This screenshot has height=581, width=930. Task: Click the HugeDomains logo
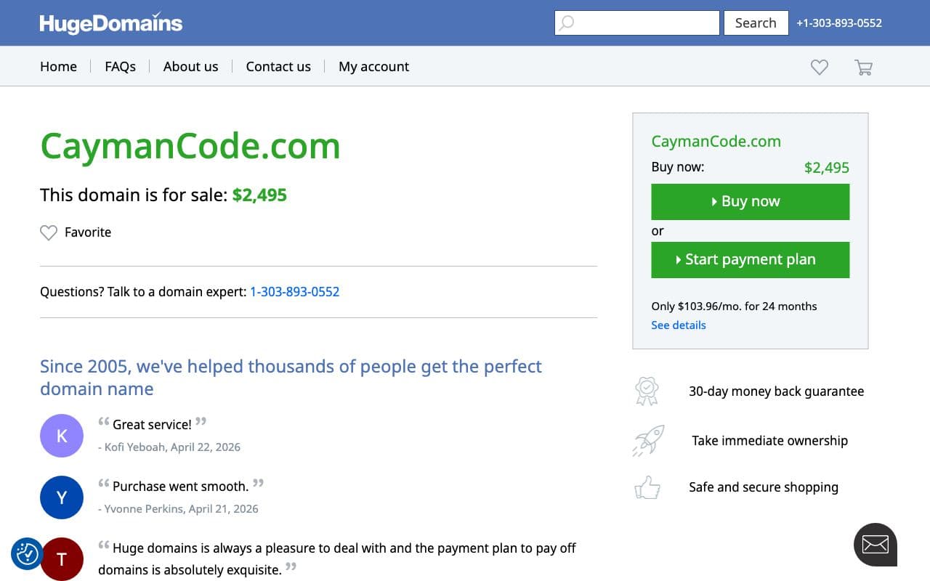111,23
